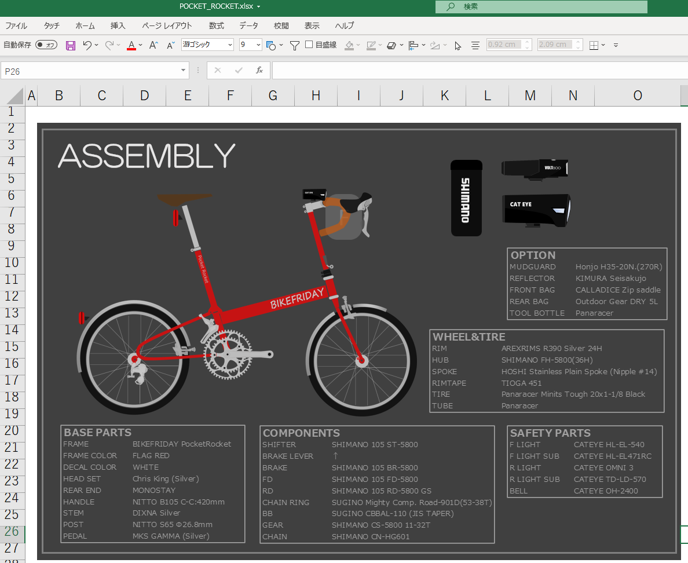Screen dimensions: 688x563
Task: Decrease font size with the smaller A icon
Action: click(x=171, y=45)
